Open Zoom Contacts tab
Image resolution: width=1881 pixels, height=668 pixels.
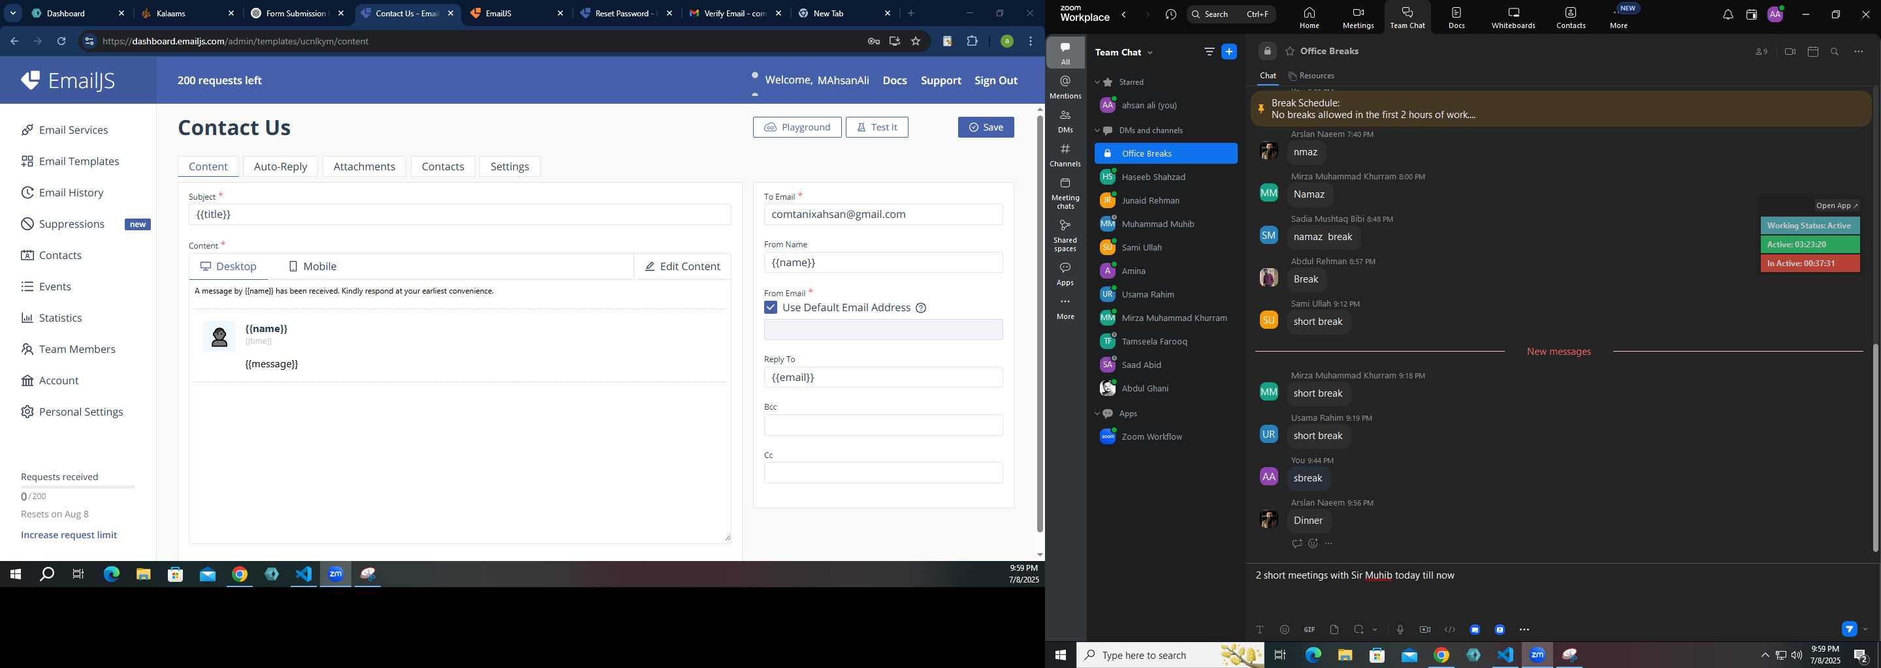[x=1571, y=18]
